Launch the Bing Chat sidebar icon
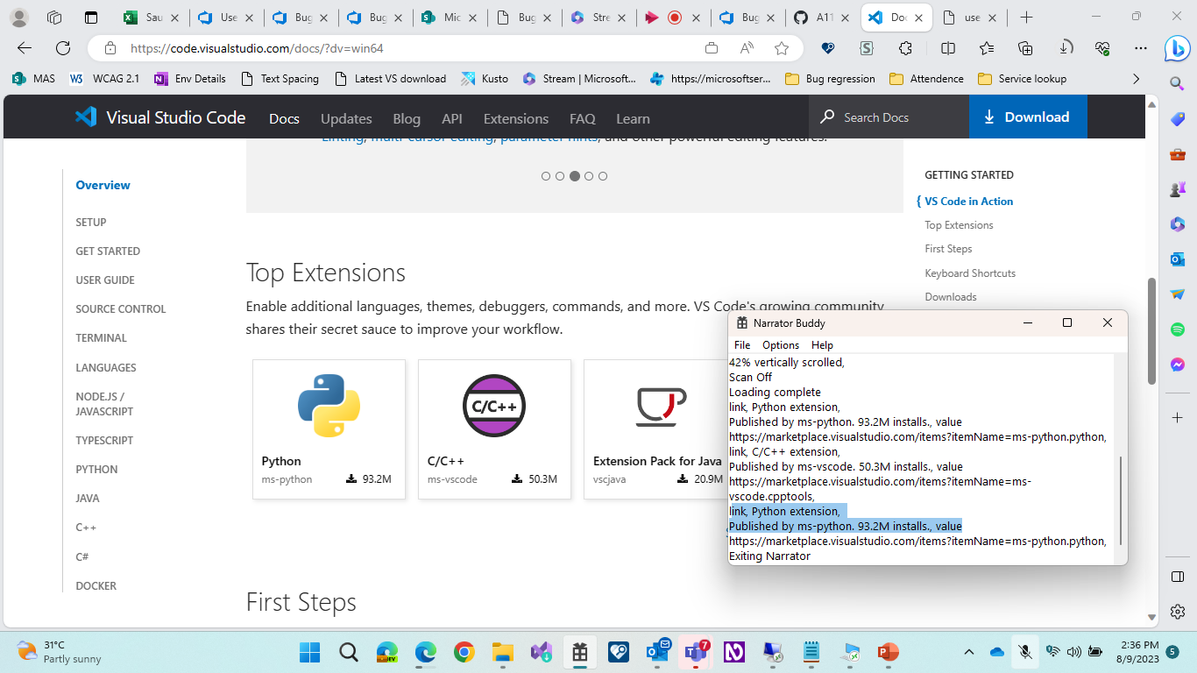This screenshot has width=1197, height=673. (1178, 50)
